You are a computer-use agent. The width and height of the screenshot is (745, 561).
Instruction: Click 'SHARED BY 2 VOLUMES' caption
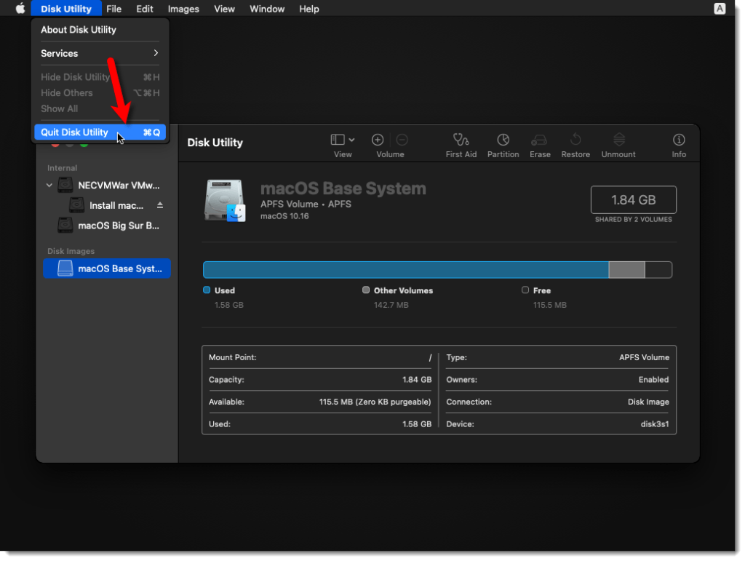[x=634, y=220]
